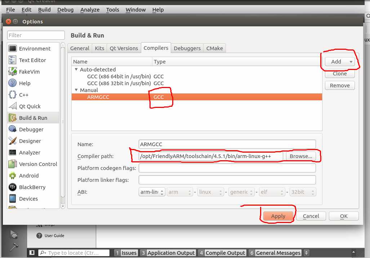Click the compiler Name input field
The width and height of the screenshot is (370, 258).
[x=227, y=144]
